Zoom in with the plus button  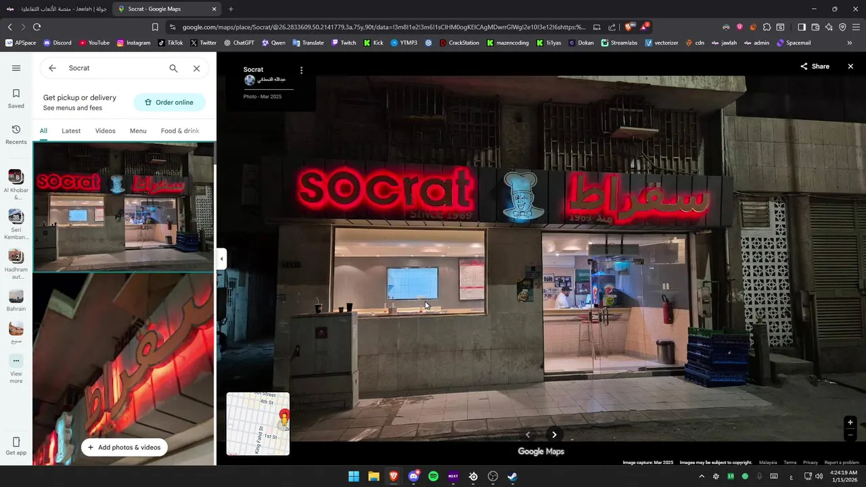coord(850,422)
